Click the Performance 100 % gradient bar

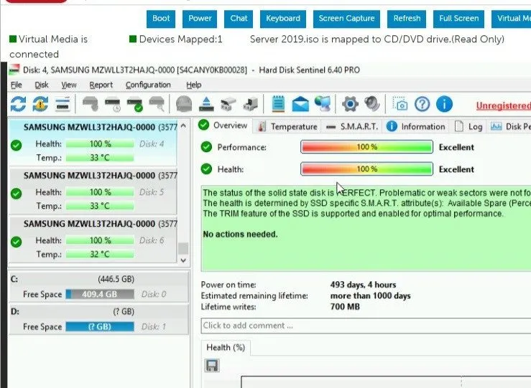pos(366,147)
